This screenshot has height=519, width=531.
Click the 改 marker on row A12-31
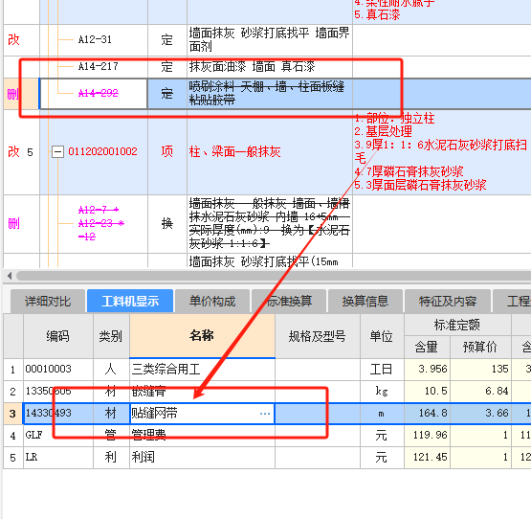[13, 40]
